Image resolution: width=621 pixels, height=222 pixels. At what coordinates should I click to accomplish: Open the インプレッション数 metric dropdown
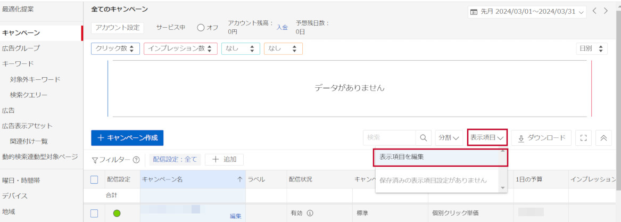pyautogui.click(x=180, y=48)
